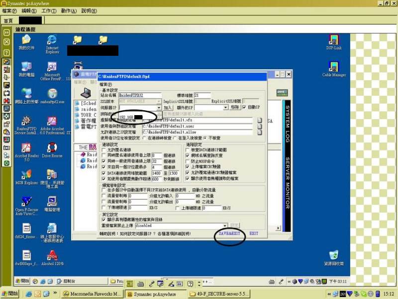Open Cable Manager desktop icon
Screen dimensions: 398x299
pos(334,69)
